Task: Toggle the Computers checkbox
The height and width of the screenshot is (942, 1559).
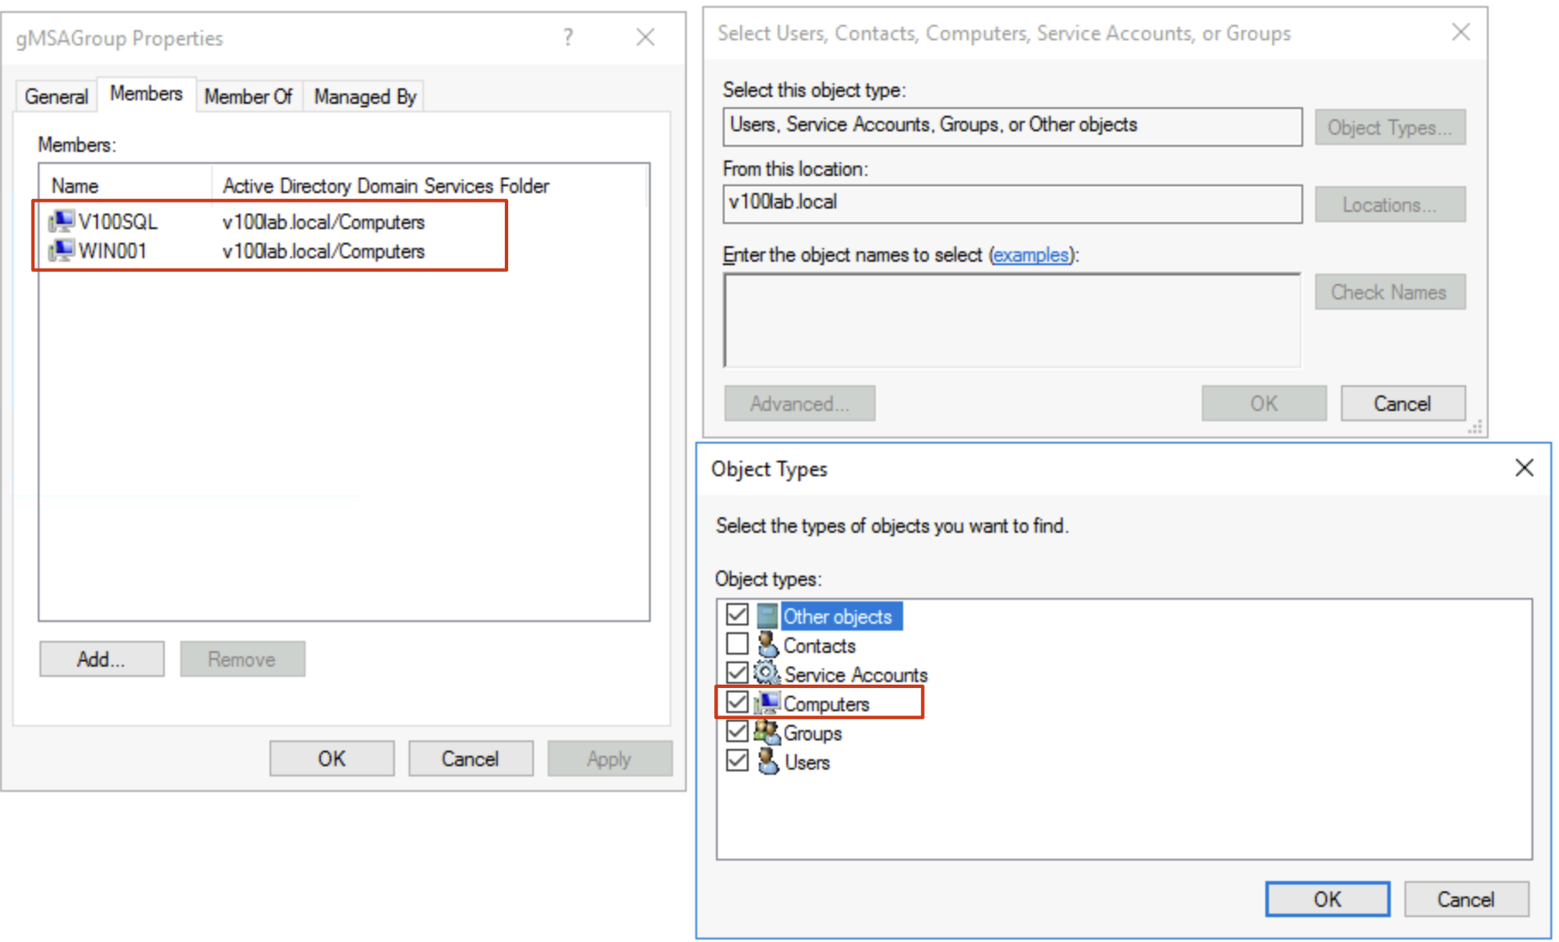Action: [737, 702]
